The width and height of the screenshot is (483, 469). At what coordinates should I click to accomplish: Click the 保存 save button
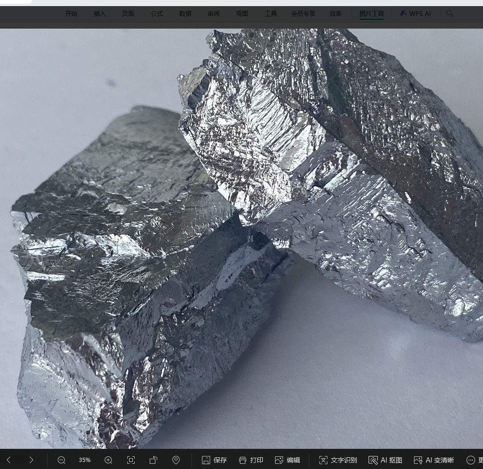pos(214,460)
